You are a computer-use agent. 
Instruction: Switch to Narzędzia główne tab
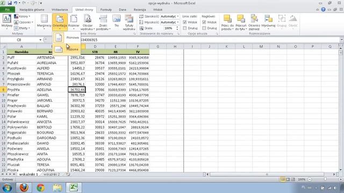point(32,10)
